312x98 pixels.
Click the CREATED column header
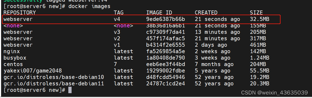coord(206,13)
